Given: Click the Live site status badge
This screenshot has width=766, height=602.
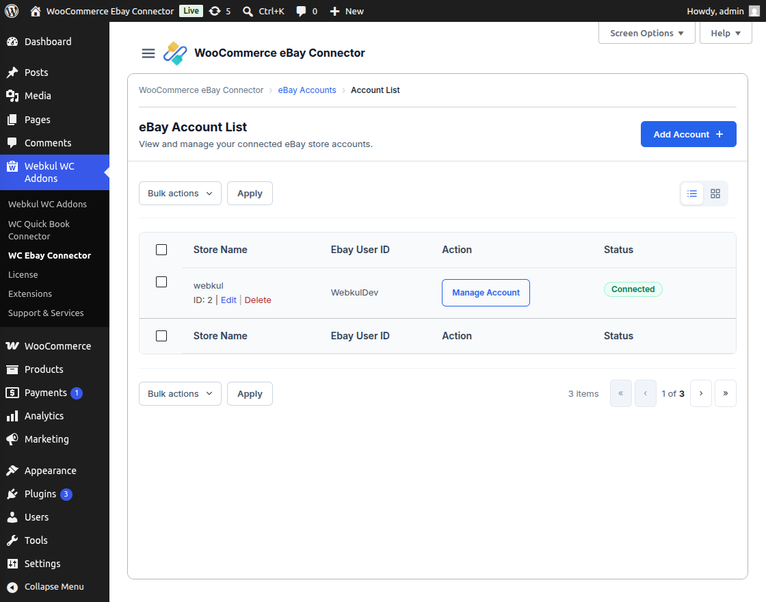Looking at the screenshot, I should [191, 11].
